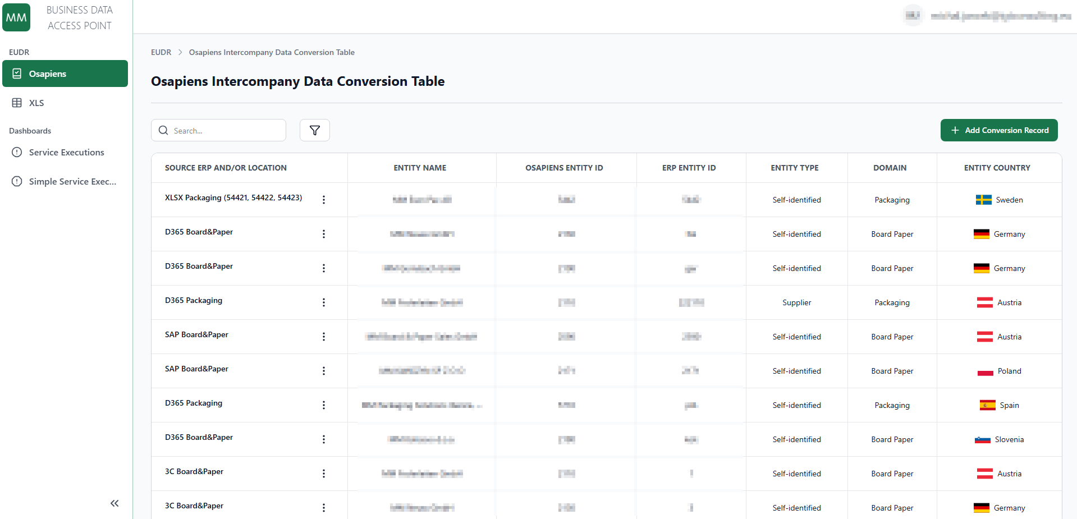Open the filter funnel button
The width and height of the screenshot is (1077, 519).
click(x=315, y=130)
